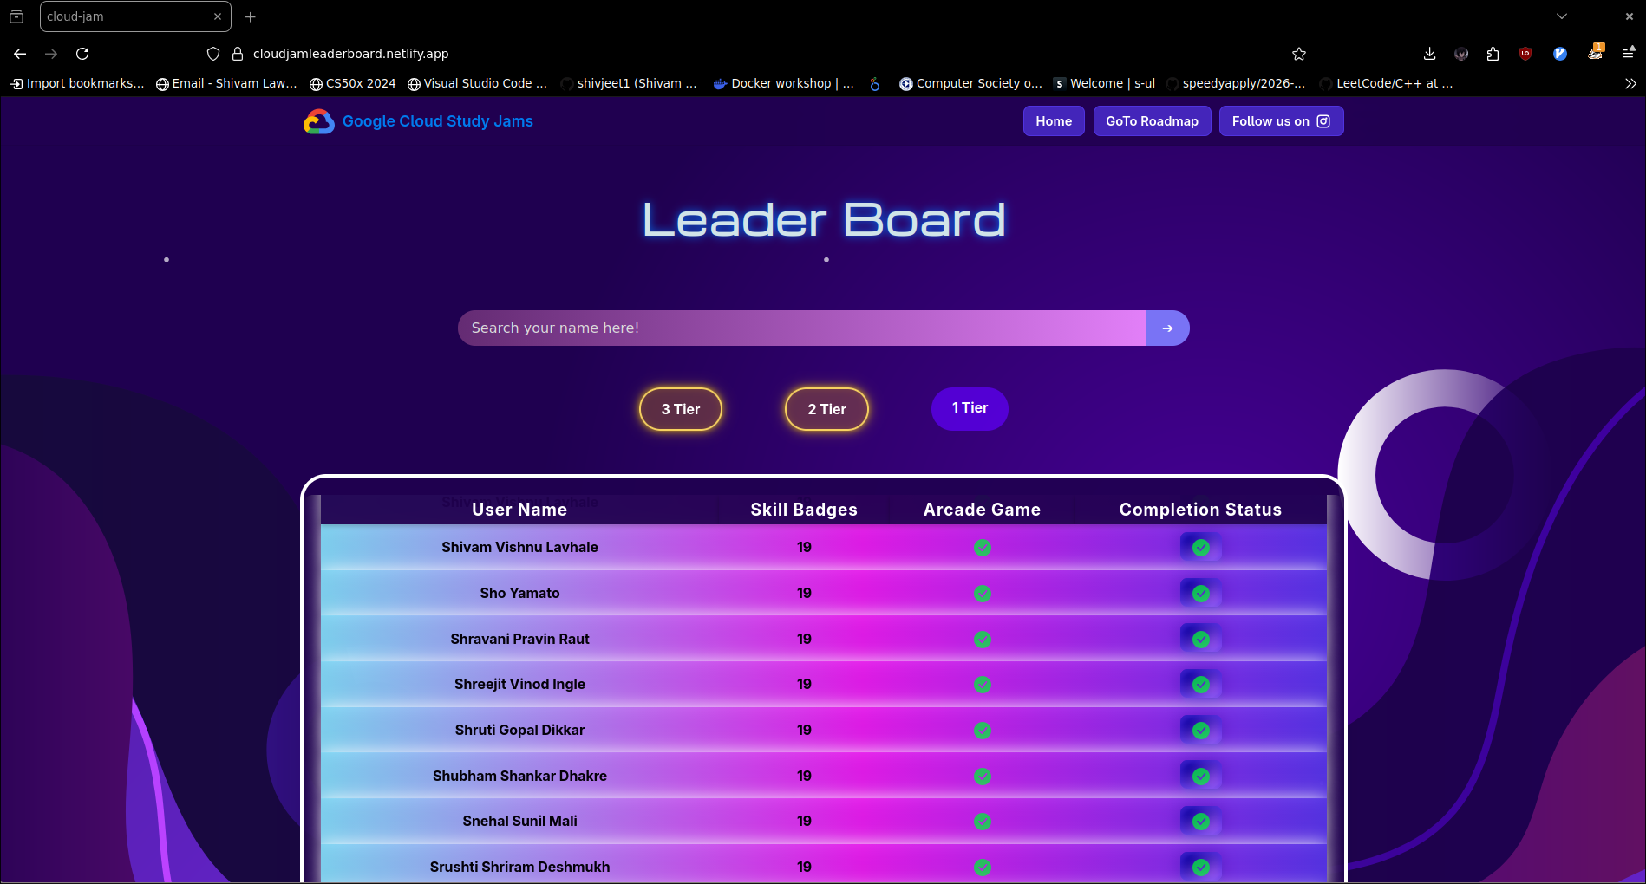The width and height of the screenshot is (1646, 884).
Task: Open the browser hamburger menu
Action: (1628, 54)
